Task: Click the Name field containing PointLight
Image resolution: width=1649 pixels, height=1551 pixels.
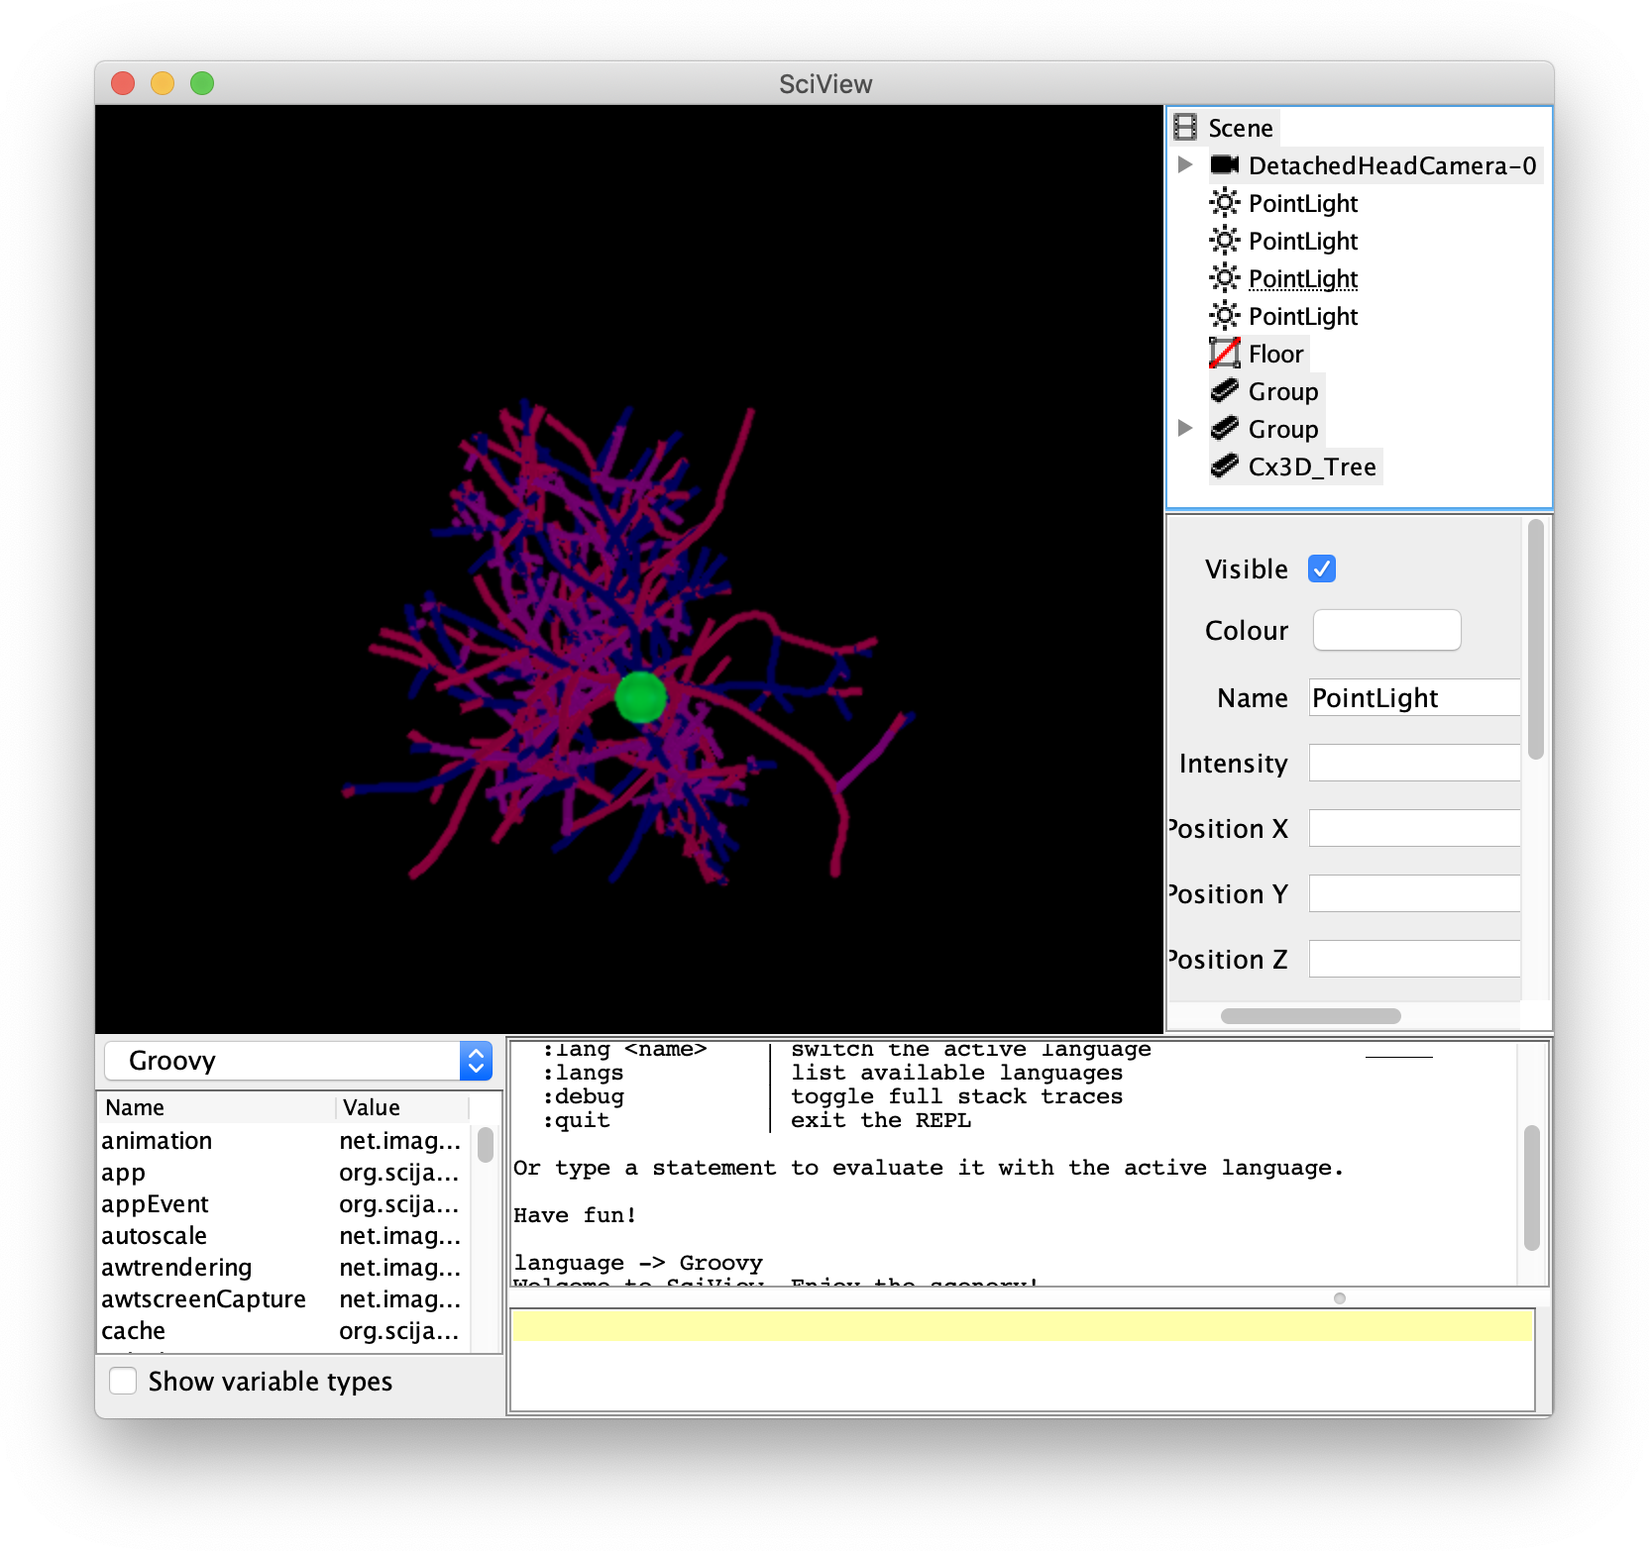Action: coord(1414,697)
